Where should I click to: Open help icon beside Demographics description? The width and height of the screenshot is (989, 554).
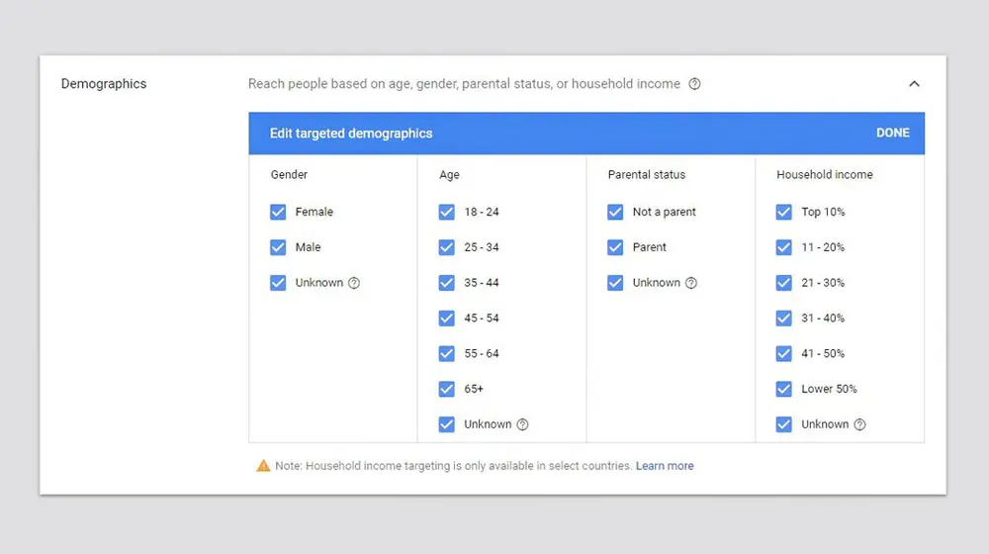[x=694, y=84]
